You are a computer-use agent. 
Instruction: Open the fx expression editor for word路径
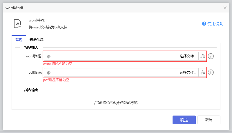pos(203,56)
